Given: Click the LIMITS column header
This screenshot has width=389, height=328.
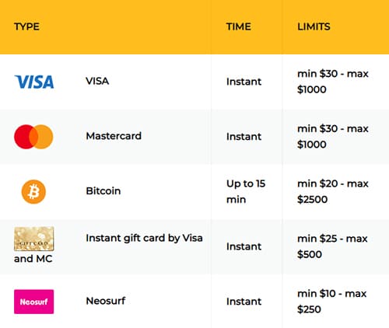Looking at the screenshot, I should coord(314,26).
